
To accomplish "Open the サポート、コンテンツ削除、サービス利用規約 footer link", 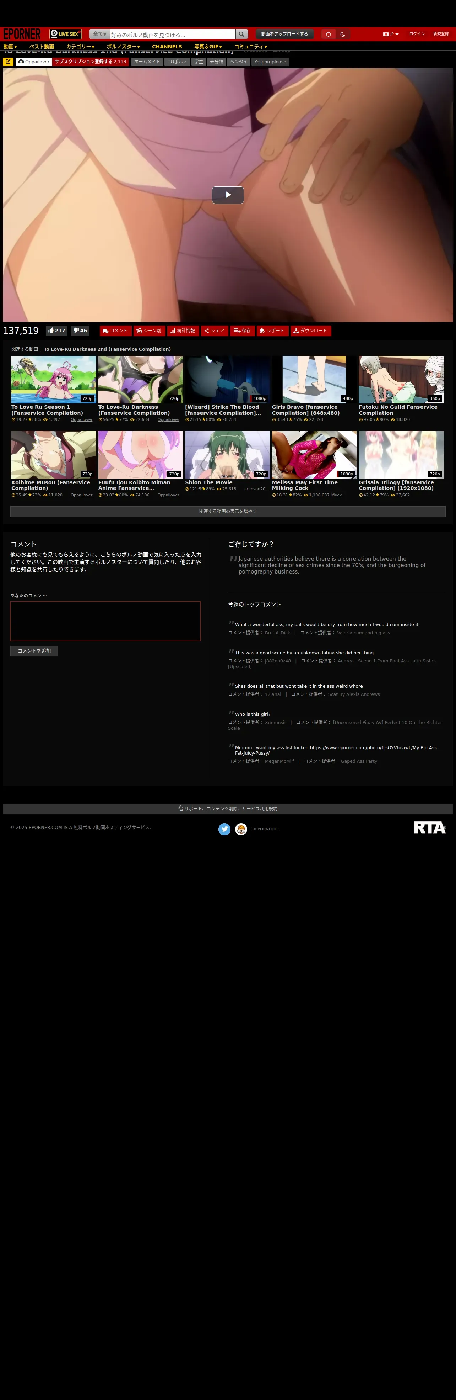I will click(x=228, y=809).
